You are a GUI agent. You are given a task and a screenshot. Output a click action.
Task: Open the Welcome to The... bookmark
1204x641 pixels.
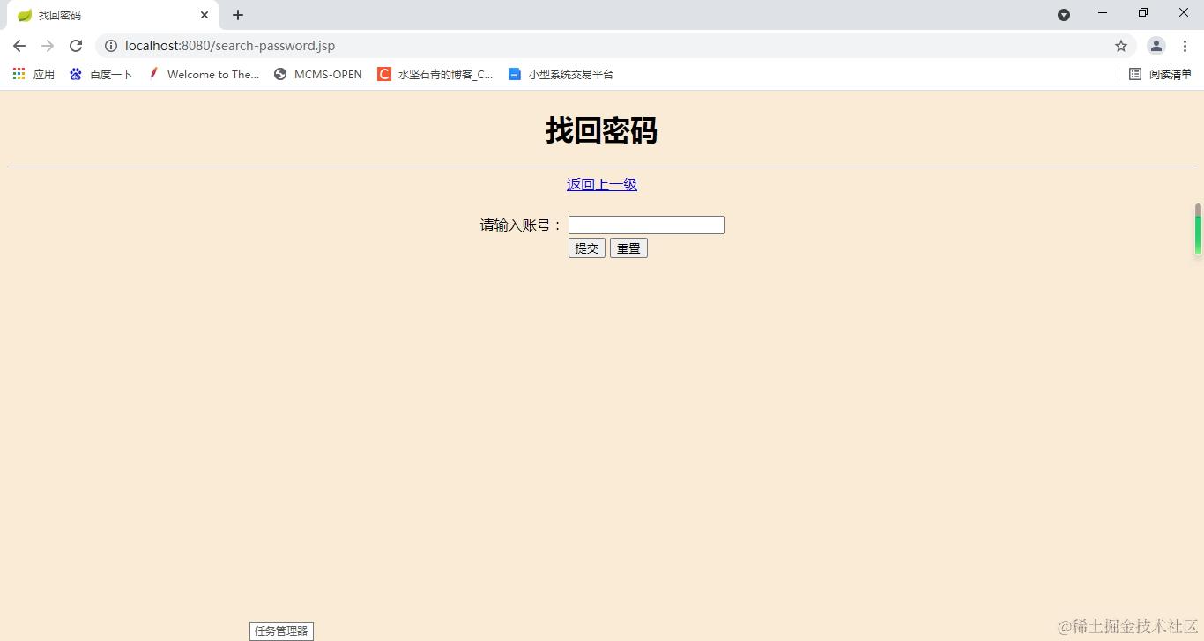click(203, 74)
